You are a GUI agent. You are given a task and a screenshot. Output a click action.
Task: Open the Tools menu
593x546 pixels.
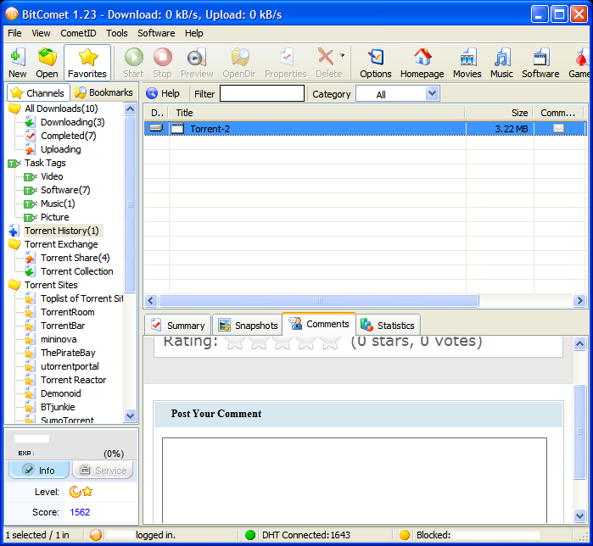point(117,33)
